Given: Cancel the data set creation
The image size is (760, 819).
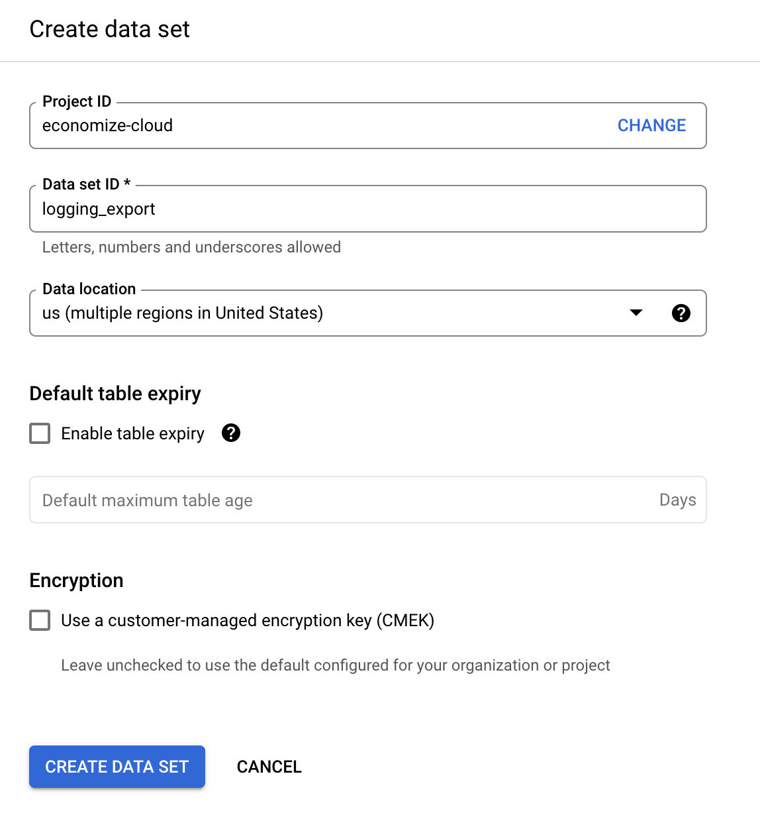Looking at the screenshot, I should (x=269, y=767).
